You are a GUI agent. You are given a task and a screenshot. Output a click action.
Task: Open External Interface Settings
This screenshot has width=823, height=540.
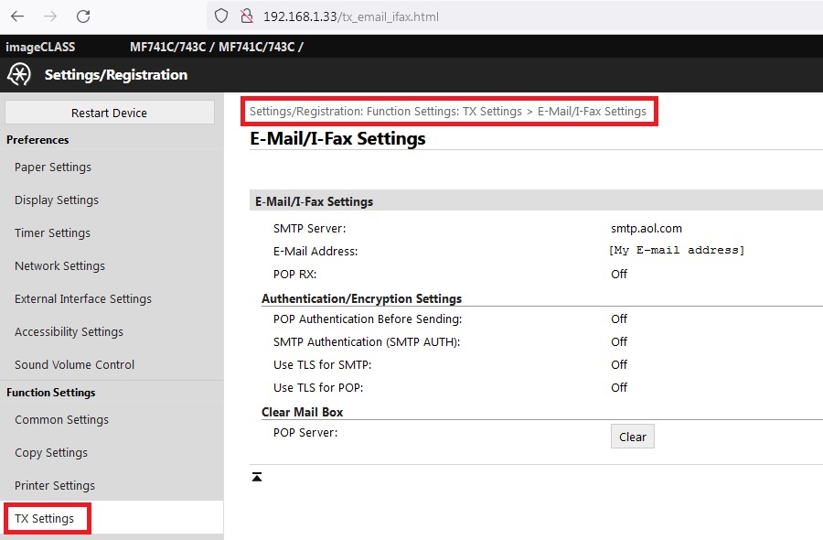click(83, 299)
